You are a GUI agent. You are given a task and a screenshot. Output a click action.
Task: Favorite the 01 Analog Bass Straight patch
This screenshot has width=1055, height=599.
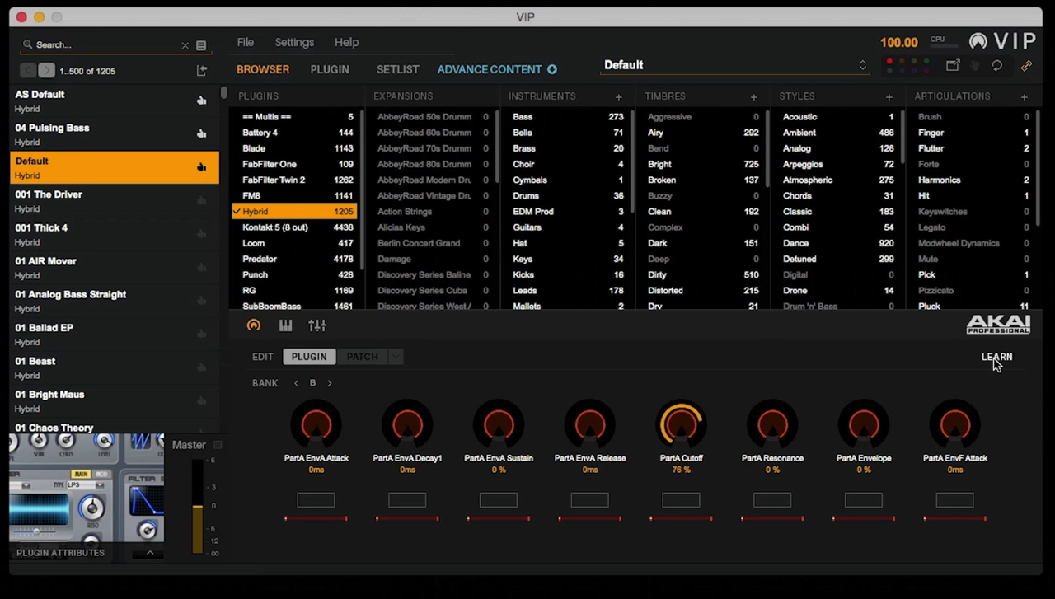pyautogui.click(x=201, y=301)
